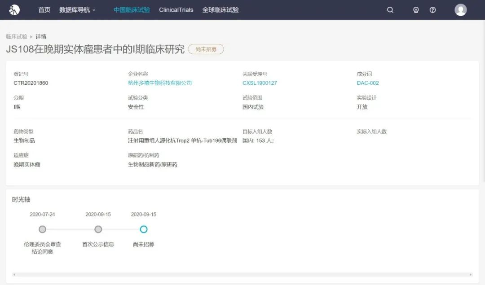The height and width of the screenshot is (285, 485).
Task: Select the 中国临床试验 tab
Action: tap(132, 10)
